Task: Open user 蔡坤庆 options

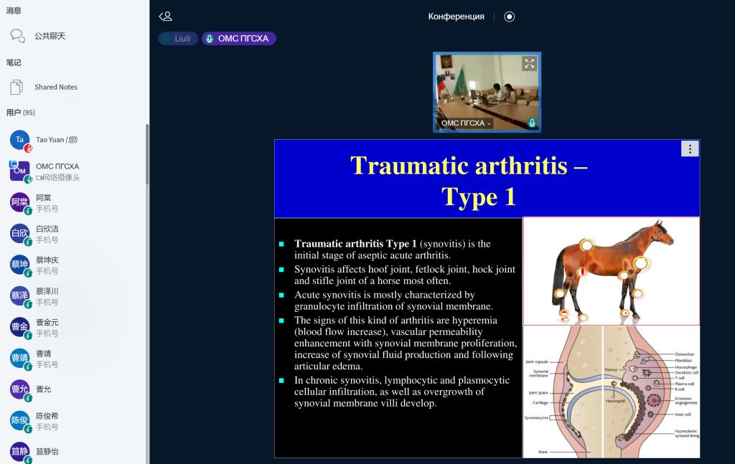Action: (x=47, y=265)
